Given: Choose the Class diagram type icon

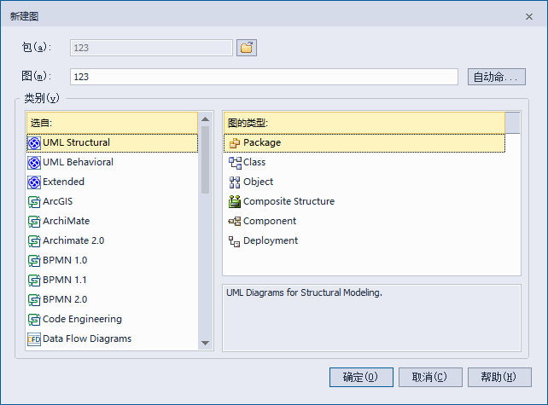Looking at the screenshot, I should pyautogui.click(x=235, y=162).
